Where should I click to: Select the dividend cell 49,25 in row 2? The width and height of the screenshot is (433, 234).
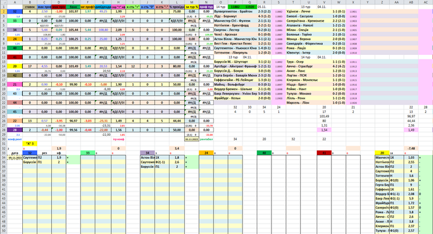point(103,12)
